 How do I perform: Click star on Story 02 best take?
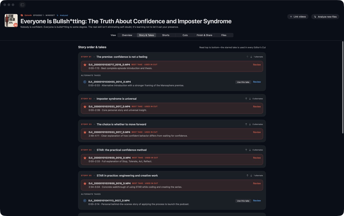click(x=85, y=107)
